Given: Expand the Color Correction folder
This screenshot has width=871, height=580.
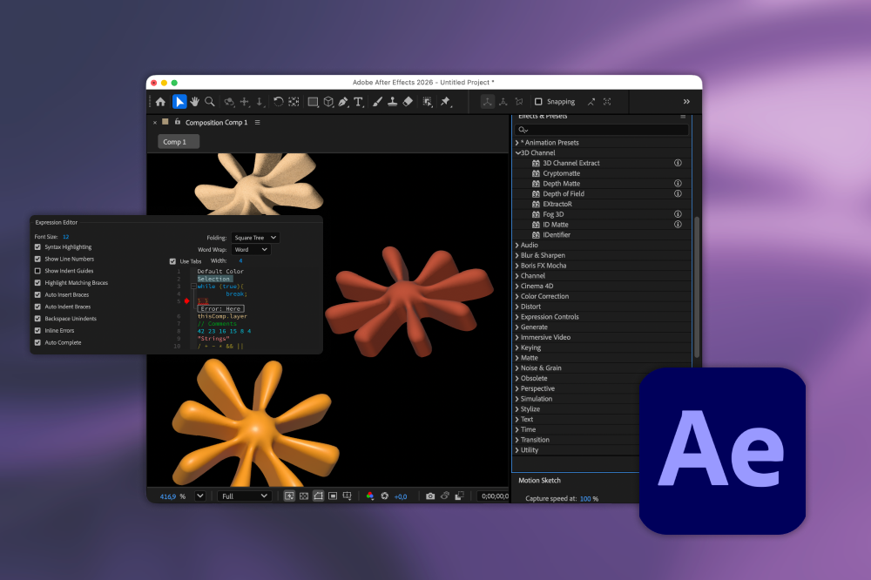Looking at the screenshot, I should tap(517, 297).
